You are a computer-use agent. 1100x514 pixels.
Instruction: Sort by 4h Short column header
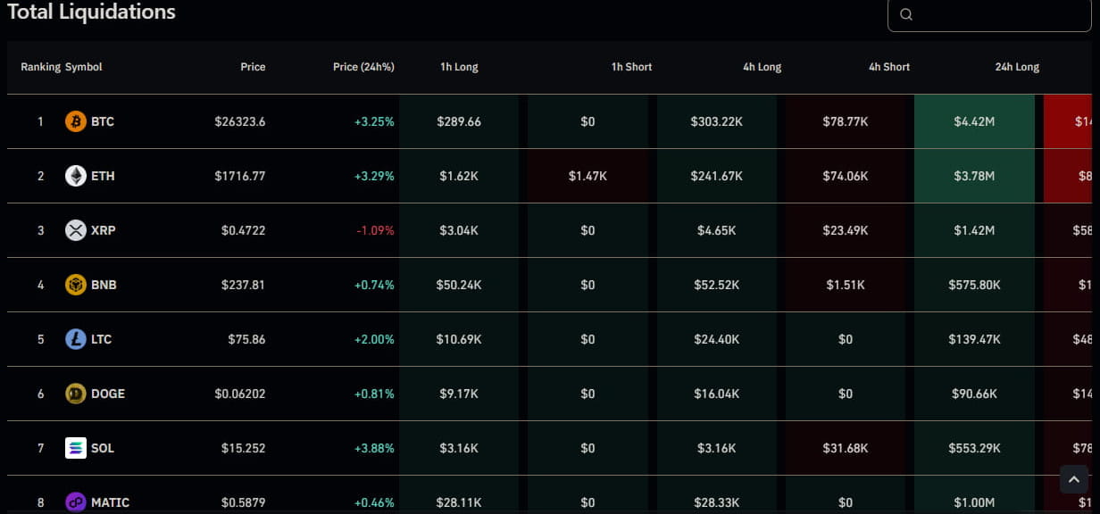point(889,67)
